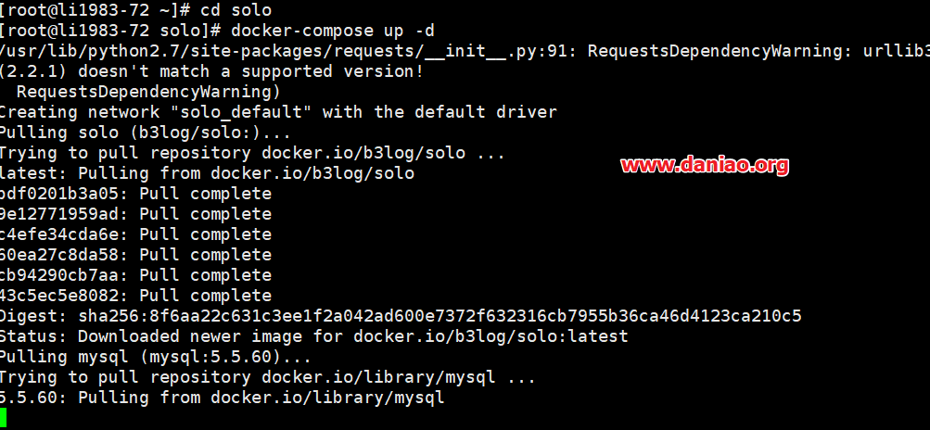Click the layer 9e12771959ad pull line

[x=135, y=214]
